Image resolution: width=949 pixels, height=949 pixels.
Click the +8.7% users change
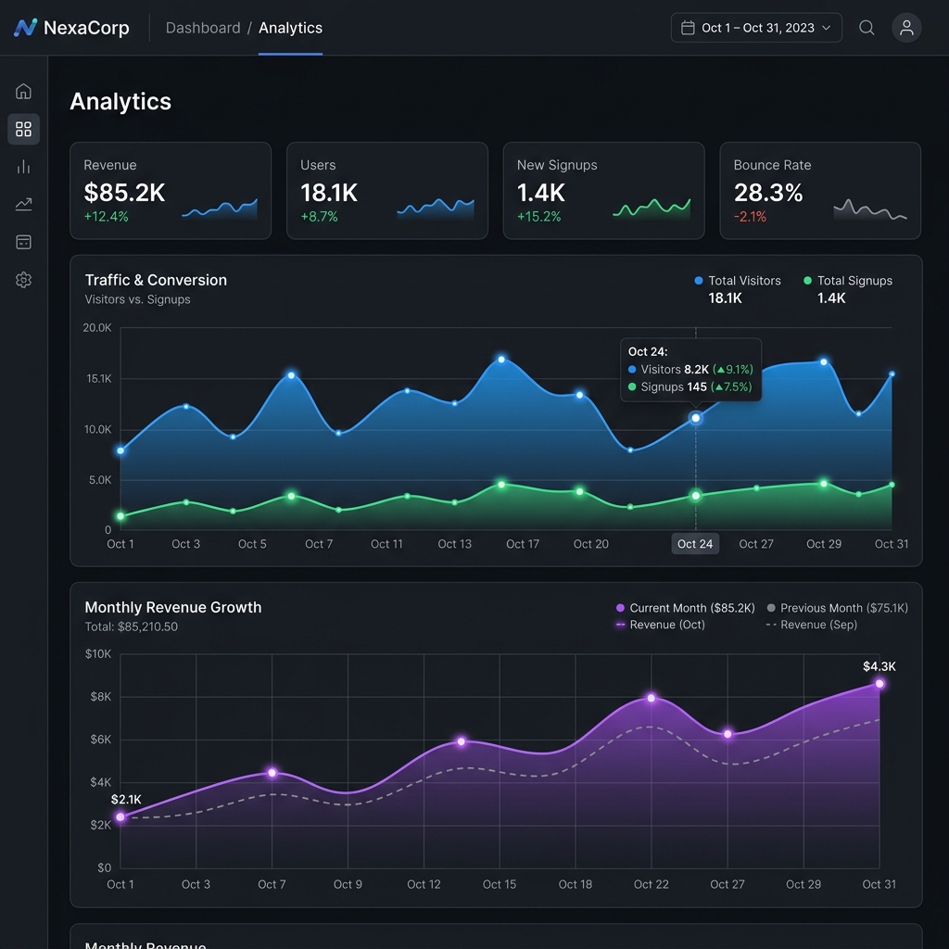point(319,217)
